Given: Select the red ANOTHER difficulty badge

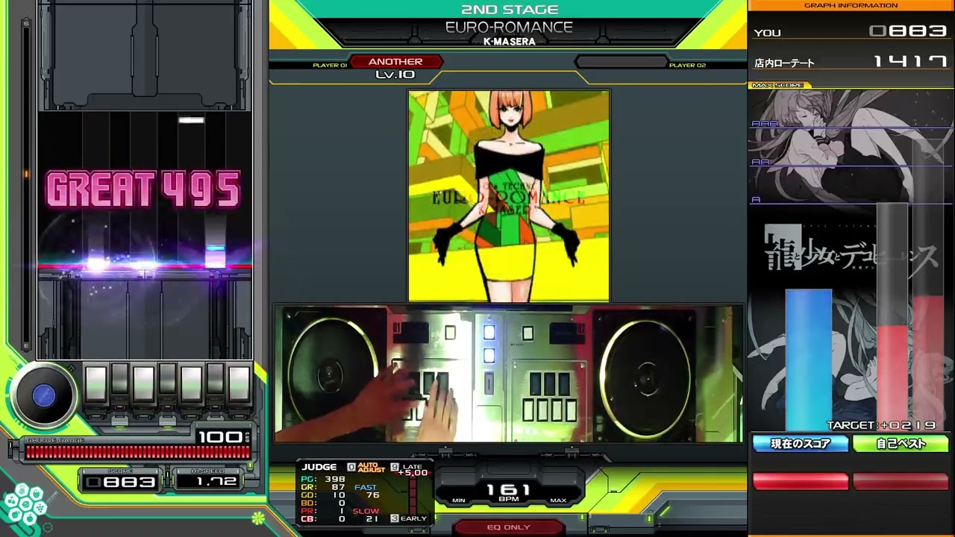Looking at the screenshot, I should coord(395,62).
